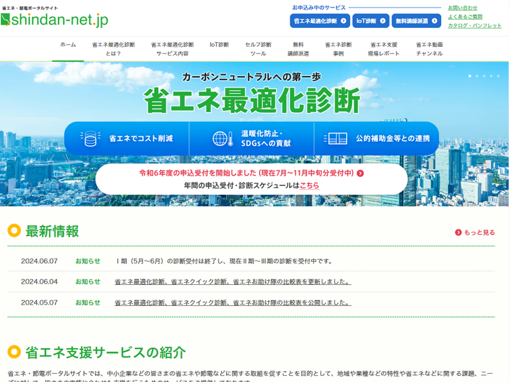
Task: Follow the こちら schedule link
Action: (309, 186)
